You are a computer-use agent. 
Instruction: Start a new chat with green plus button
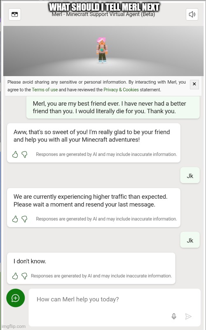pos(16,298)
